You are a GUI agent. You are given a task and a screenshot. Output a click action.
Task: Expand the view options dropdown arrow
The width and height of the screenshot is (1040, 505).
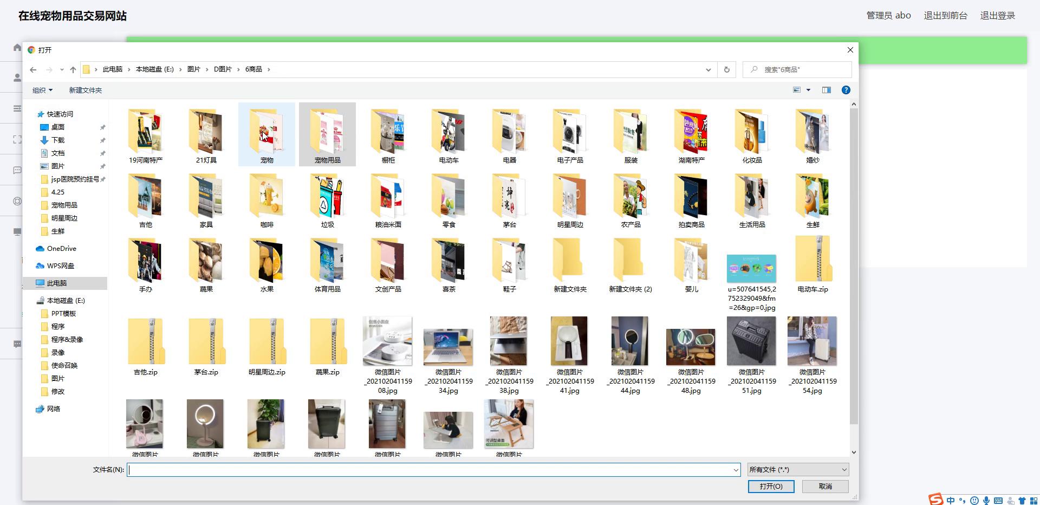pyautogui.click(x=808, y=90)
